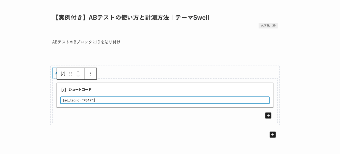Move the shortcode block up with the up chevron

coord(78,72)
